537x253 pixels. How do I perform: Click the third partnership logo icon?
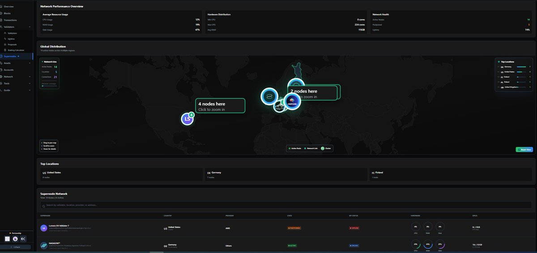[x=23, y=239]
